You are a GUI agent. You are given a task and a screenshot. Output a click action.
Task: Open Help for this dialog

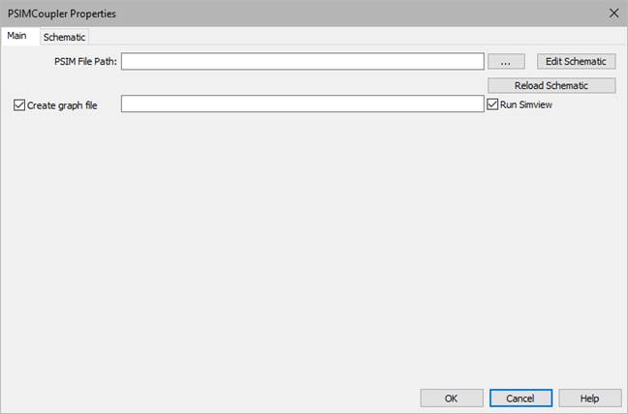[589, 398]
